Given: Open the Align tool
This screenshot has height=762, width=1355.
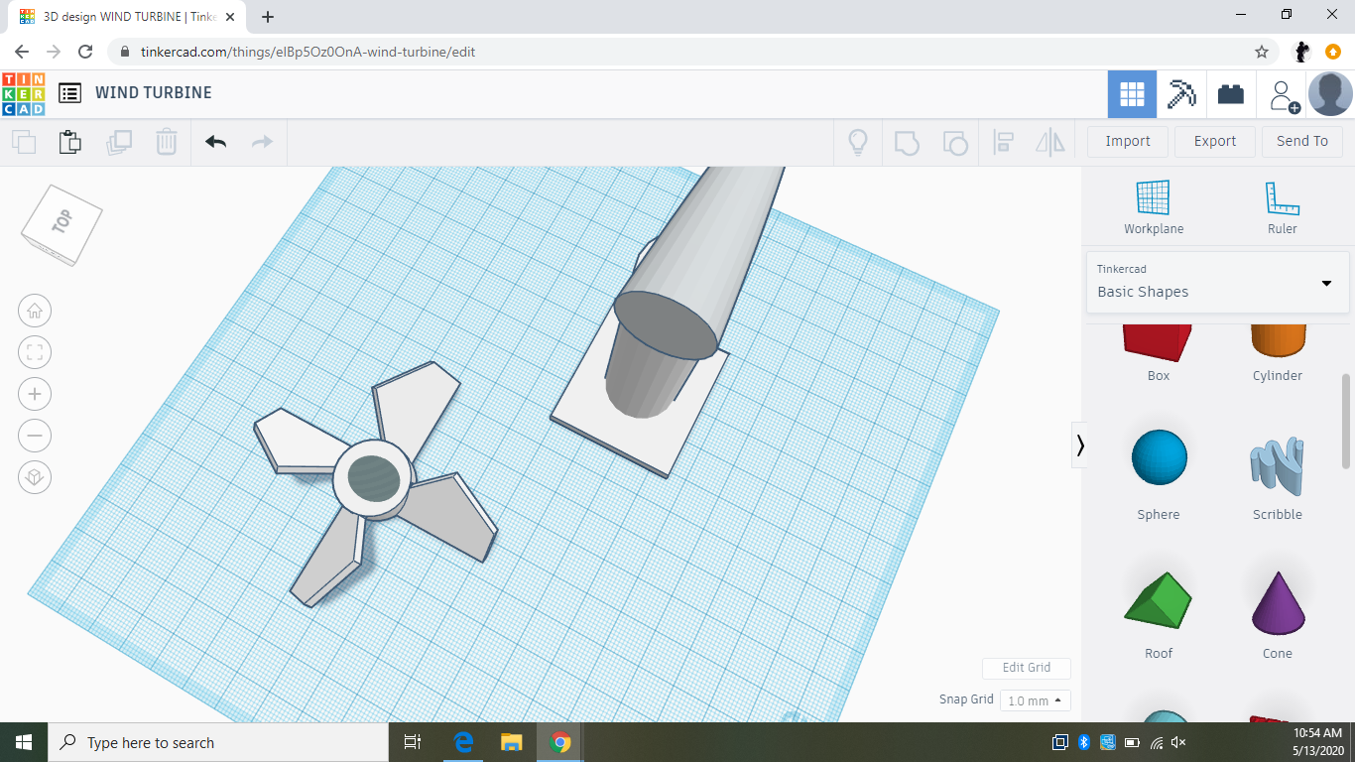Looking at the screenshot, I should pyautogui.click(x=1003, y=142).
